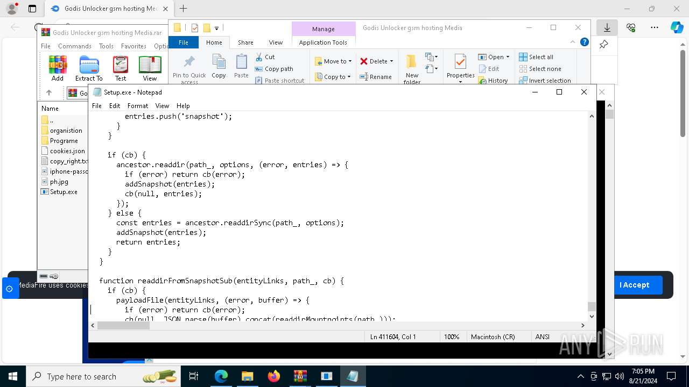Click Rename in the Explorer ribbon
Screen dimensions: 689x387
[x=376, y=77]
